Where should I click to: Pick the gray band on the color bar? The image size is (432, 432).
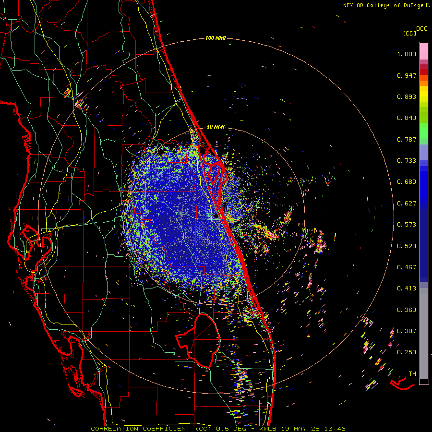click(x=424, y=334)
